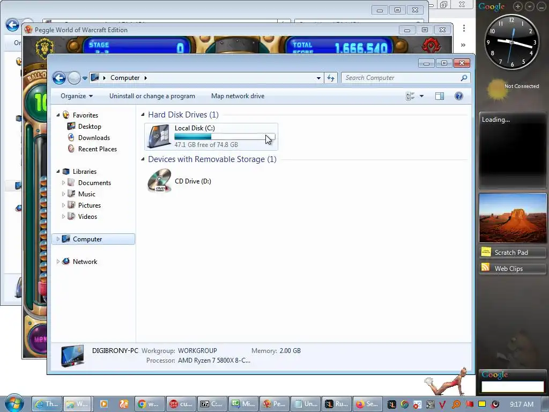Click Uninstall or change a program

(152, 96)
